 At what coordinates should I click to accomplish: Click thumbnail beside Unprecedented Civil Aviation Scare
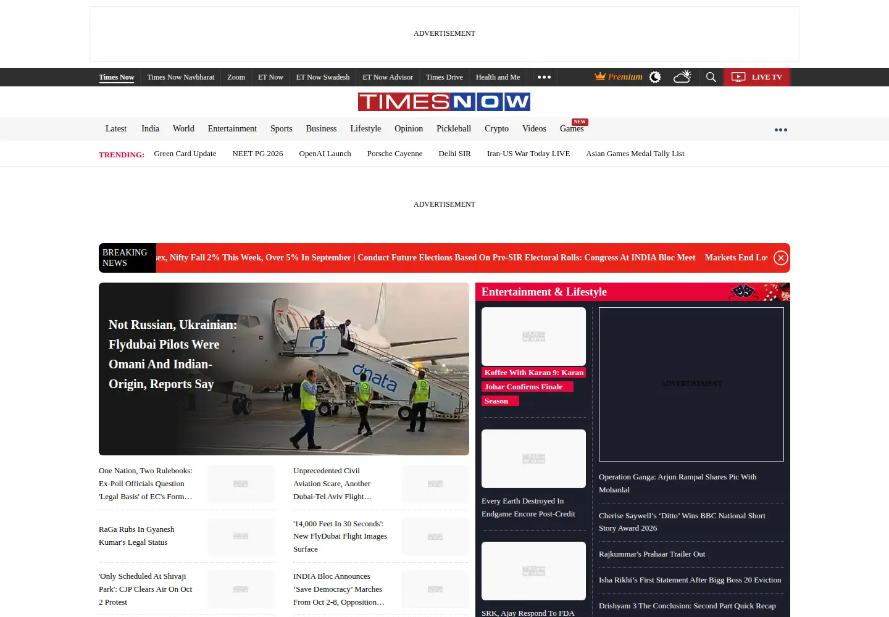point(435,484)
